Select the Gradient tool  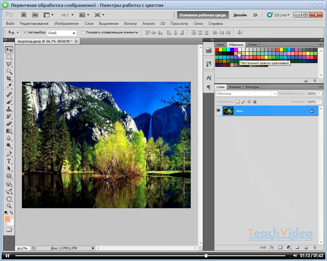tap(9, 131)
